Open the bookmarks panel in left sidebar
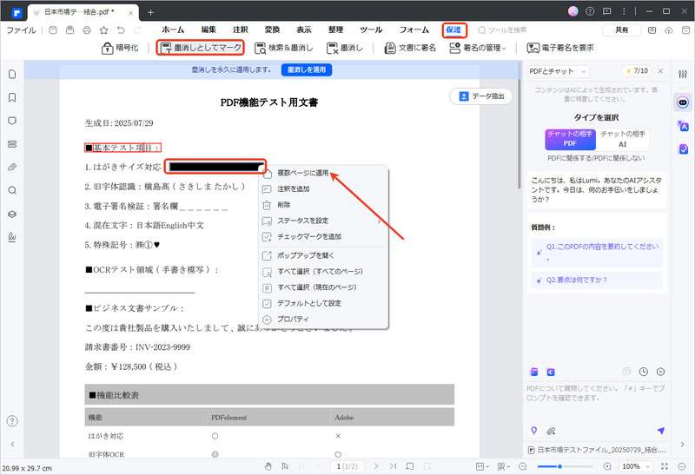 point(12,97)
